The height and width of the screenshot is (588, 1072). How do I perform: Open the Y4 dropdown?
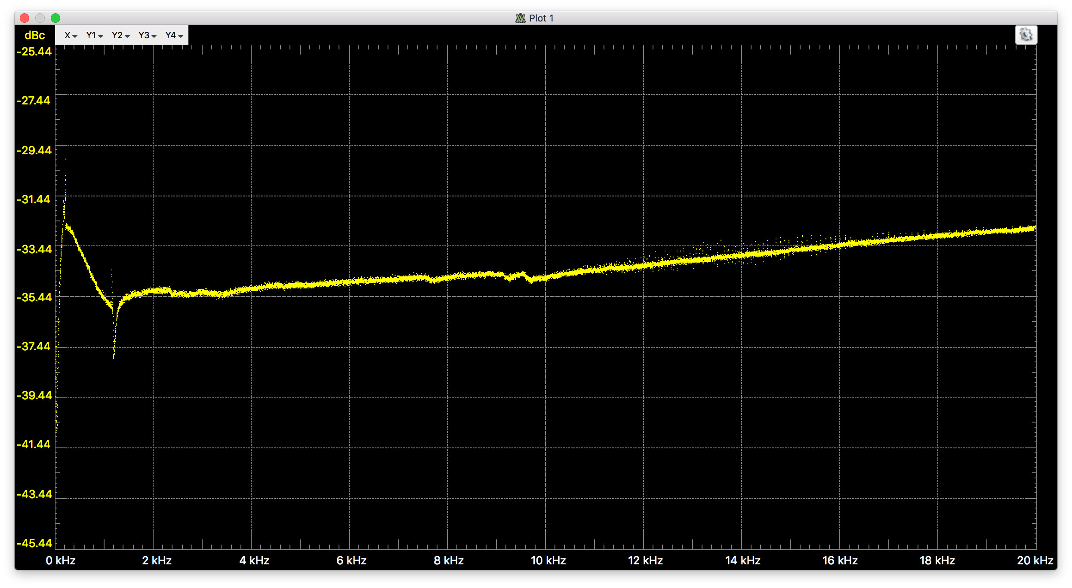pyautogui.click(x=172, y=35)
